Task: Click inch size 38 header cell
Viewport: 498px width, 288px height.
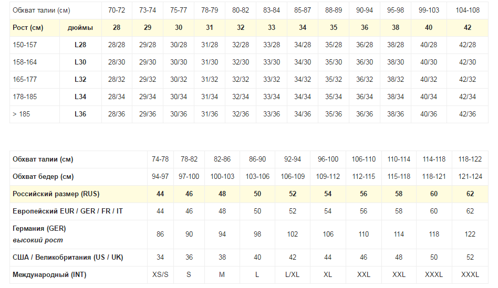Action: (x=396, y=28)
